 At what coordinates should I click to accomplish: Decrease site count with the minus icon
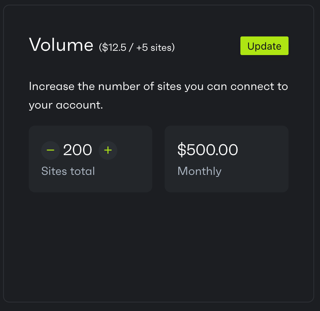[50, 150]
